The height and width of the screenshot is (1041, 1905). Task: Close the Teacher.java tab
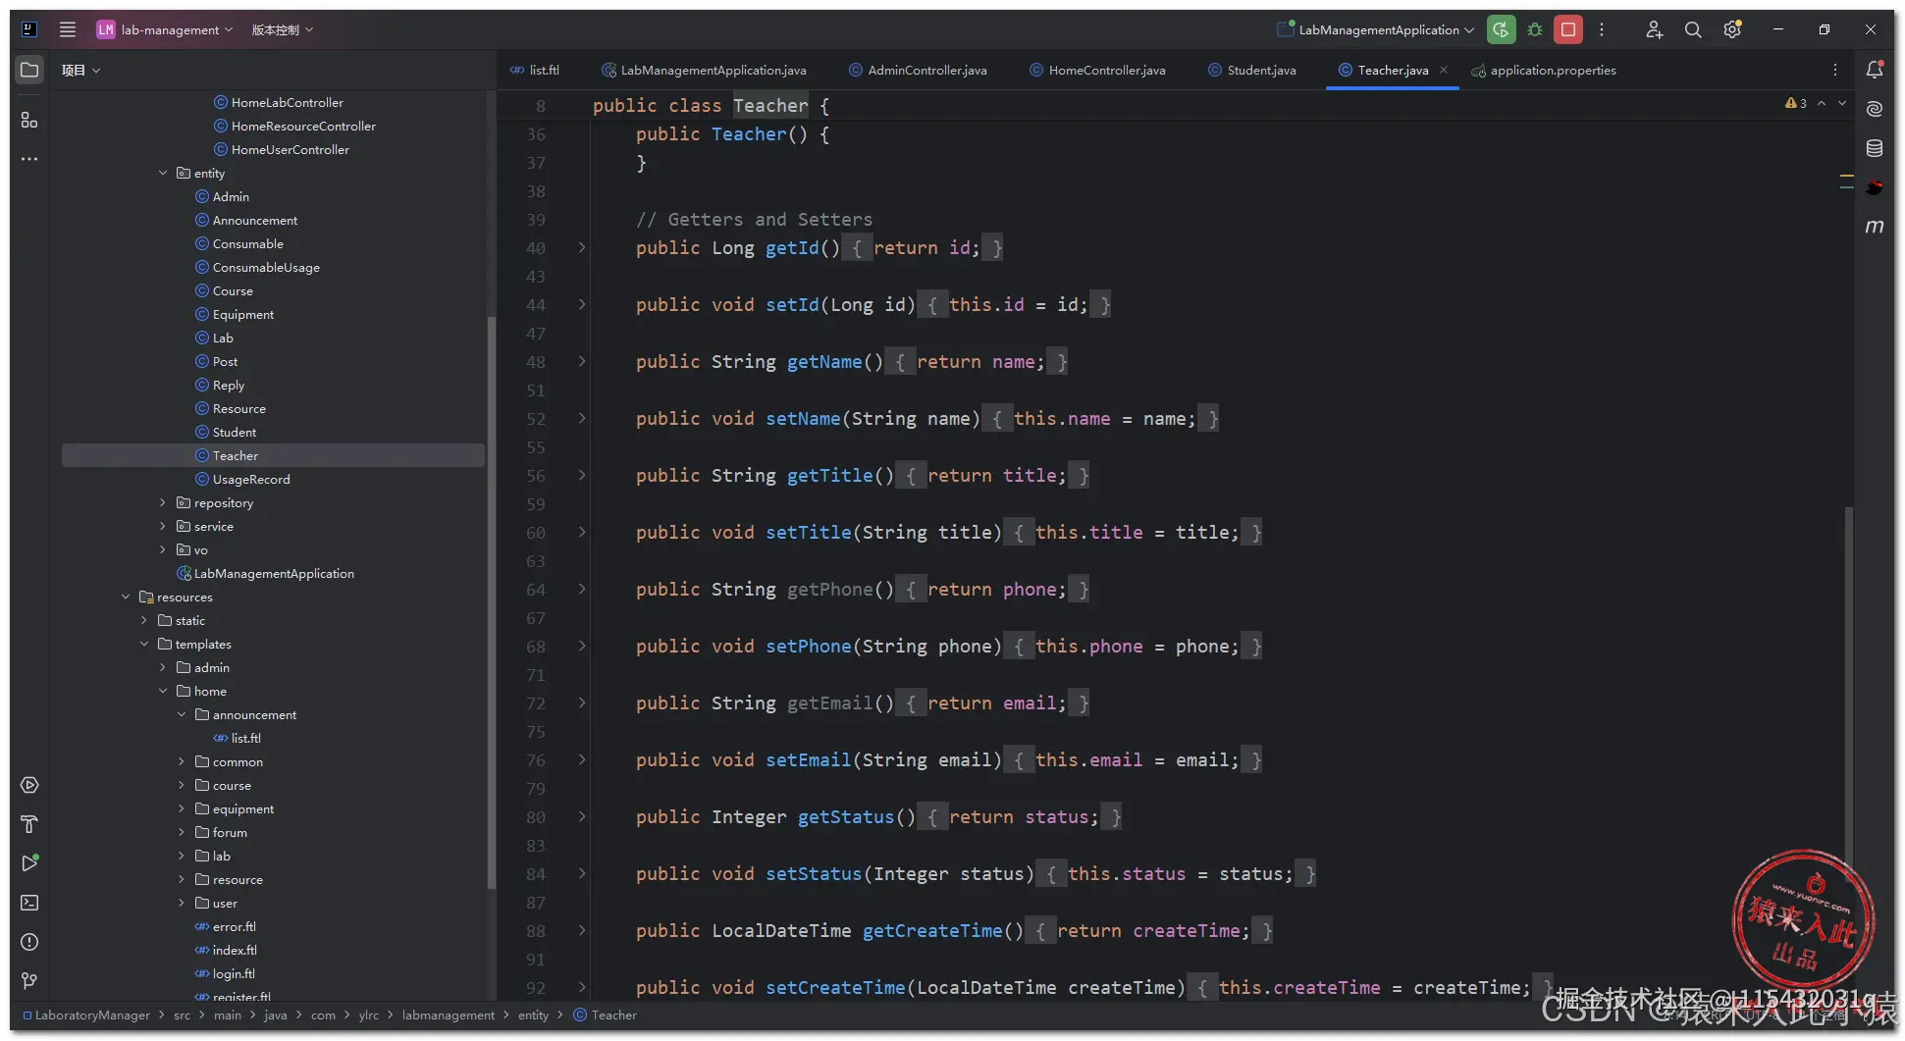1444,70
